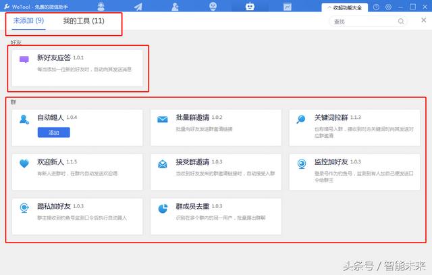The height and width of the screenshot is (275, 432).
Task: Click the 踢私加好友 camera icon
Action: point(24,208)
